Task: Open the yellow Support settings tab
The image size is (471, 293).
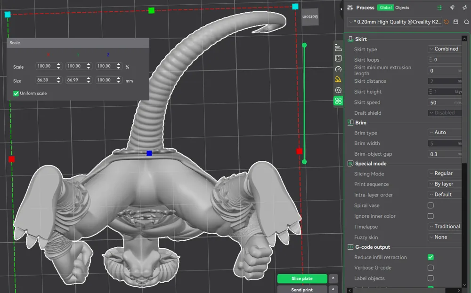Action: (338, 79)
